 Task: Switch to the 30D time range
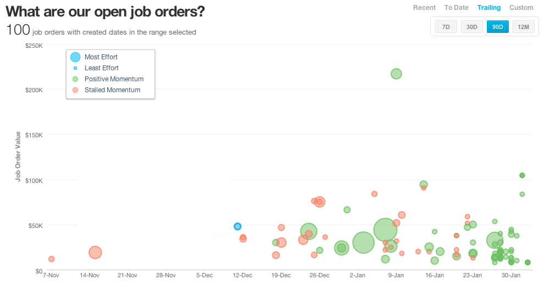(x=471, y=26)
